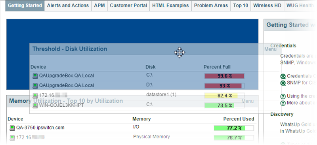This screenshot has height=145, width=317.
Task: Click device icon for QAUpgradeBox D:\ row
Action: click(x=35, y=86)
